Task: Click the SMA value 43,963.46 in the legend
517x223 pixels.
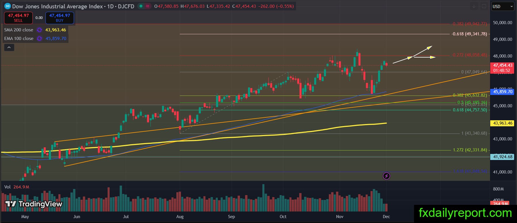Action: click(x=56, y=30)
